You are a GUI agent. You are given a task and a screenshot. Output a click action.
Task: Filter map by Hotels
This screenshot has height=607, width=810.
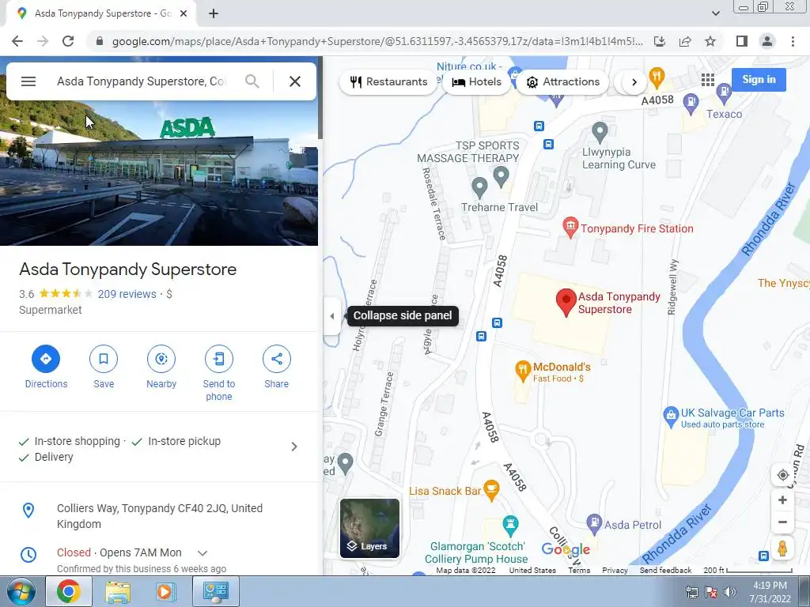(x=476, y=82)
